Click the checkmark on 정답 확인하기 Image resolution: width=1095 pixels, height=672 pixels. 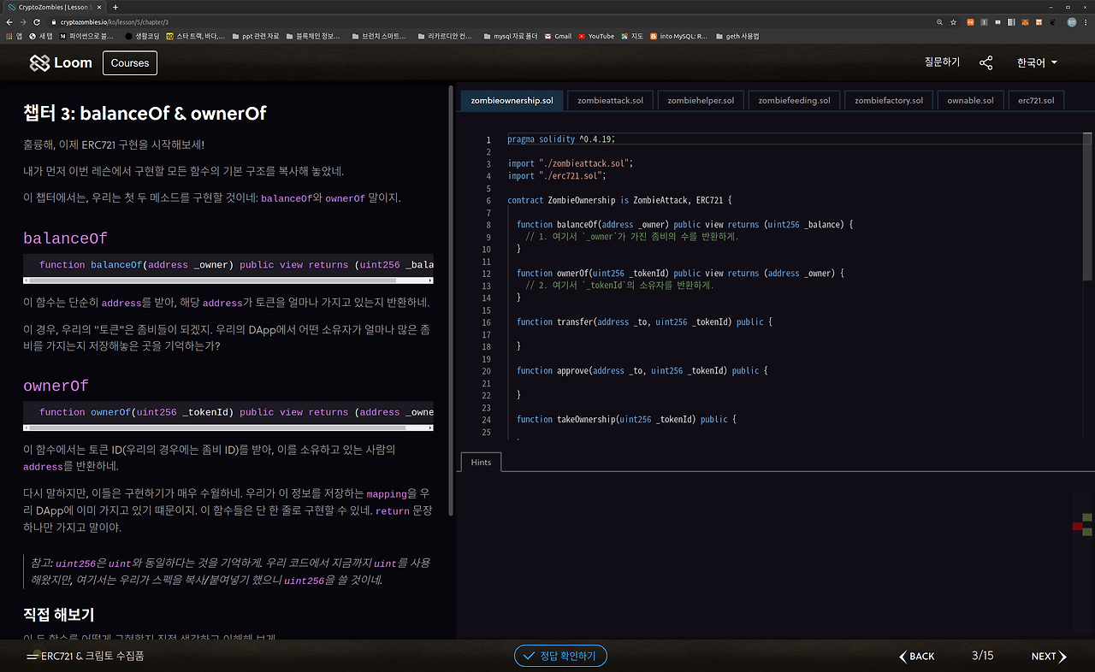pos(529,656)
